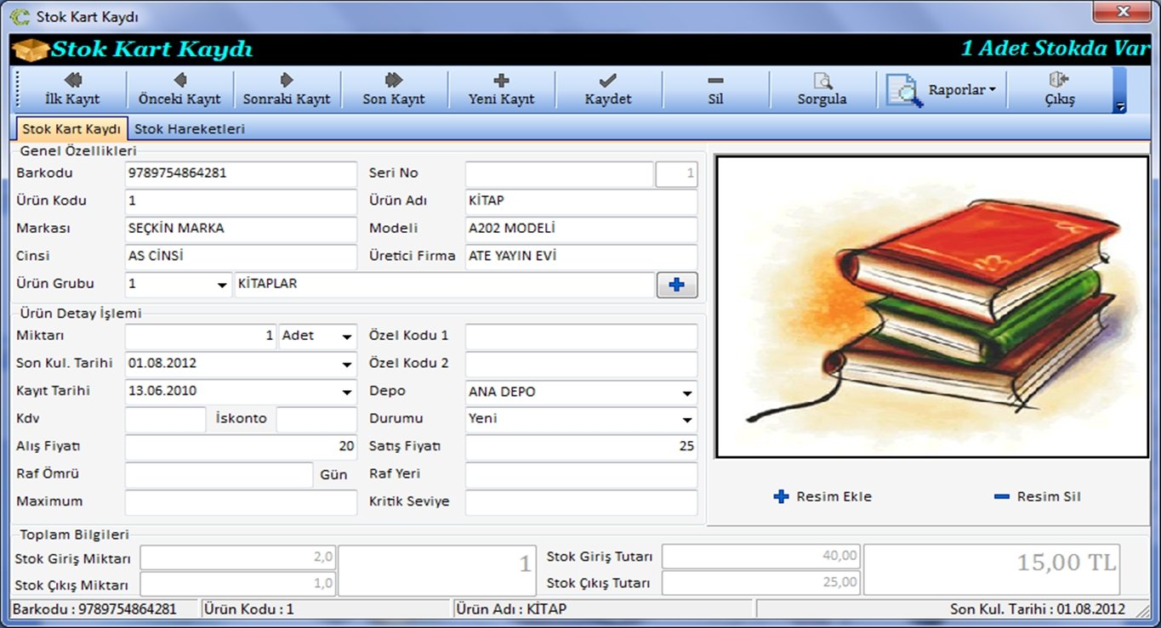Add product group with blue plus button

pos(677,286)
